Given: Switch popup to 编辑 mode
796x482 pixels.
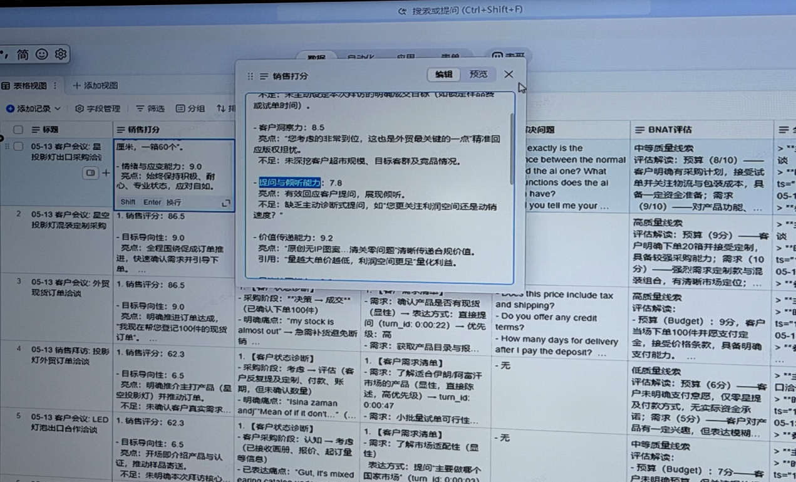Looking at the screenshot, I should coord(443,74).
